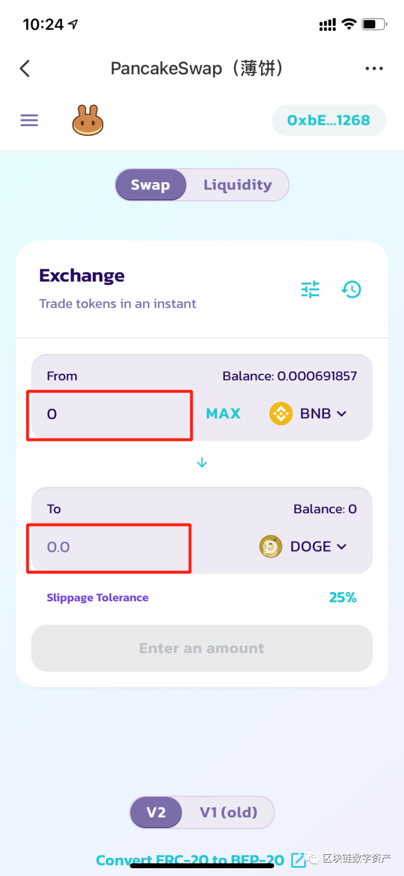Select the Swap tab

(150, 185)
